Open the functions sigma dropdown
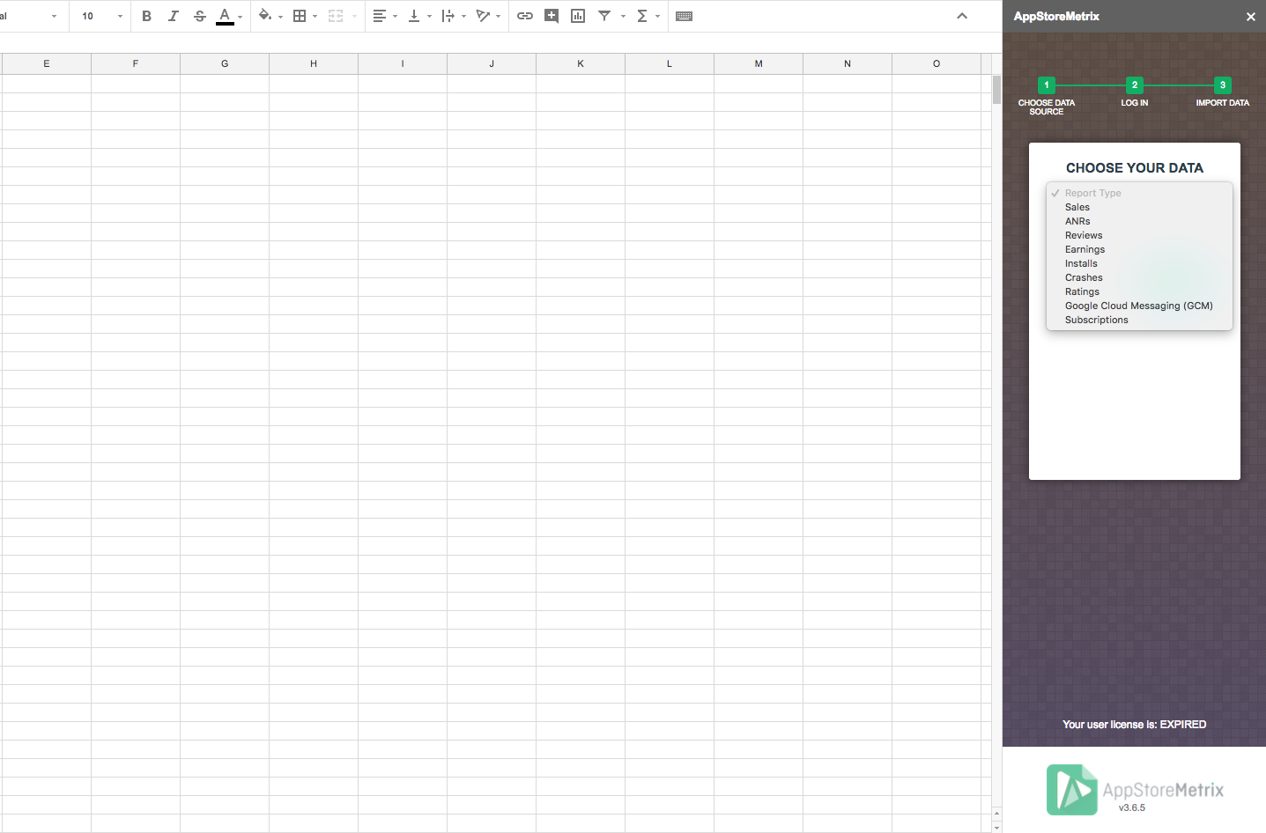This screenshot has width=1266, height=833. coord(648,16)
